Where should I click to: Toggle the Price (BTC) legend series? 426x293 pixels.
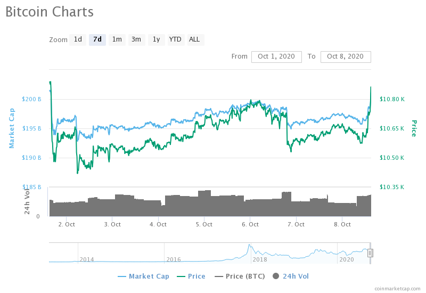coord(240,276)
